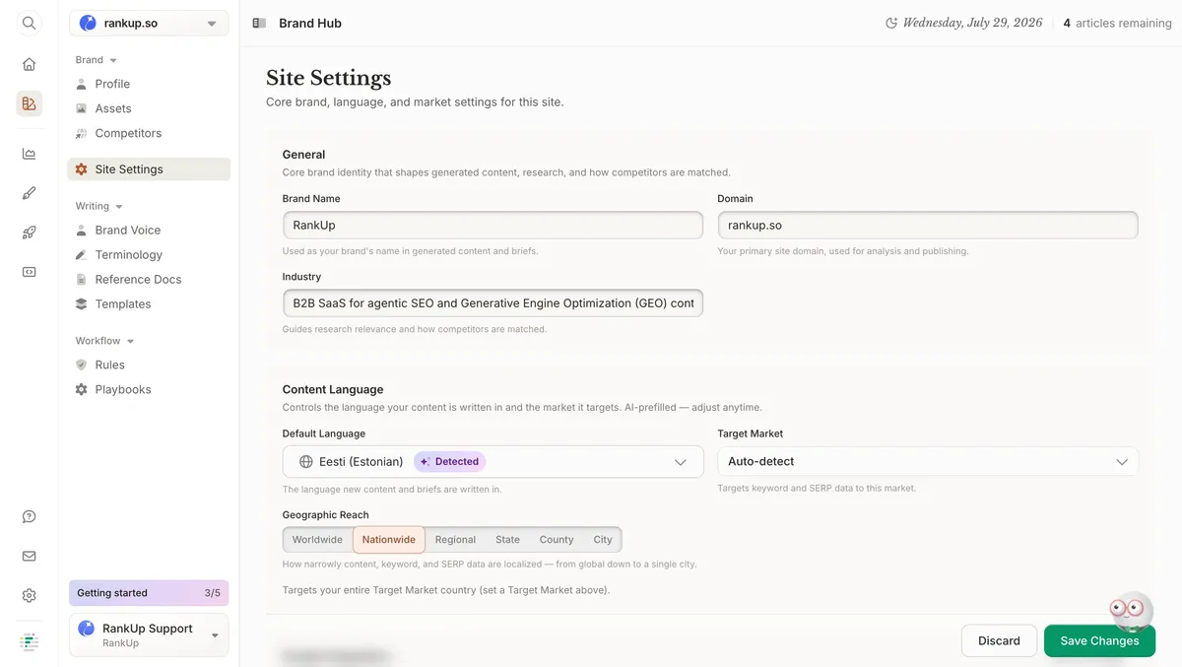Set Geographic Reach to County

[557, 540]
